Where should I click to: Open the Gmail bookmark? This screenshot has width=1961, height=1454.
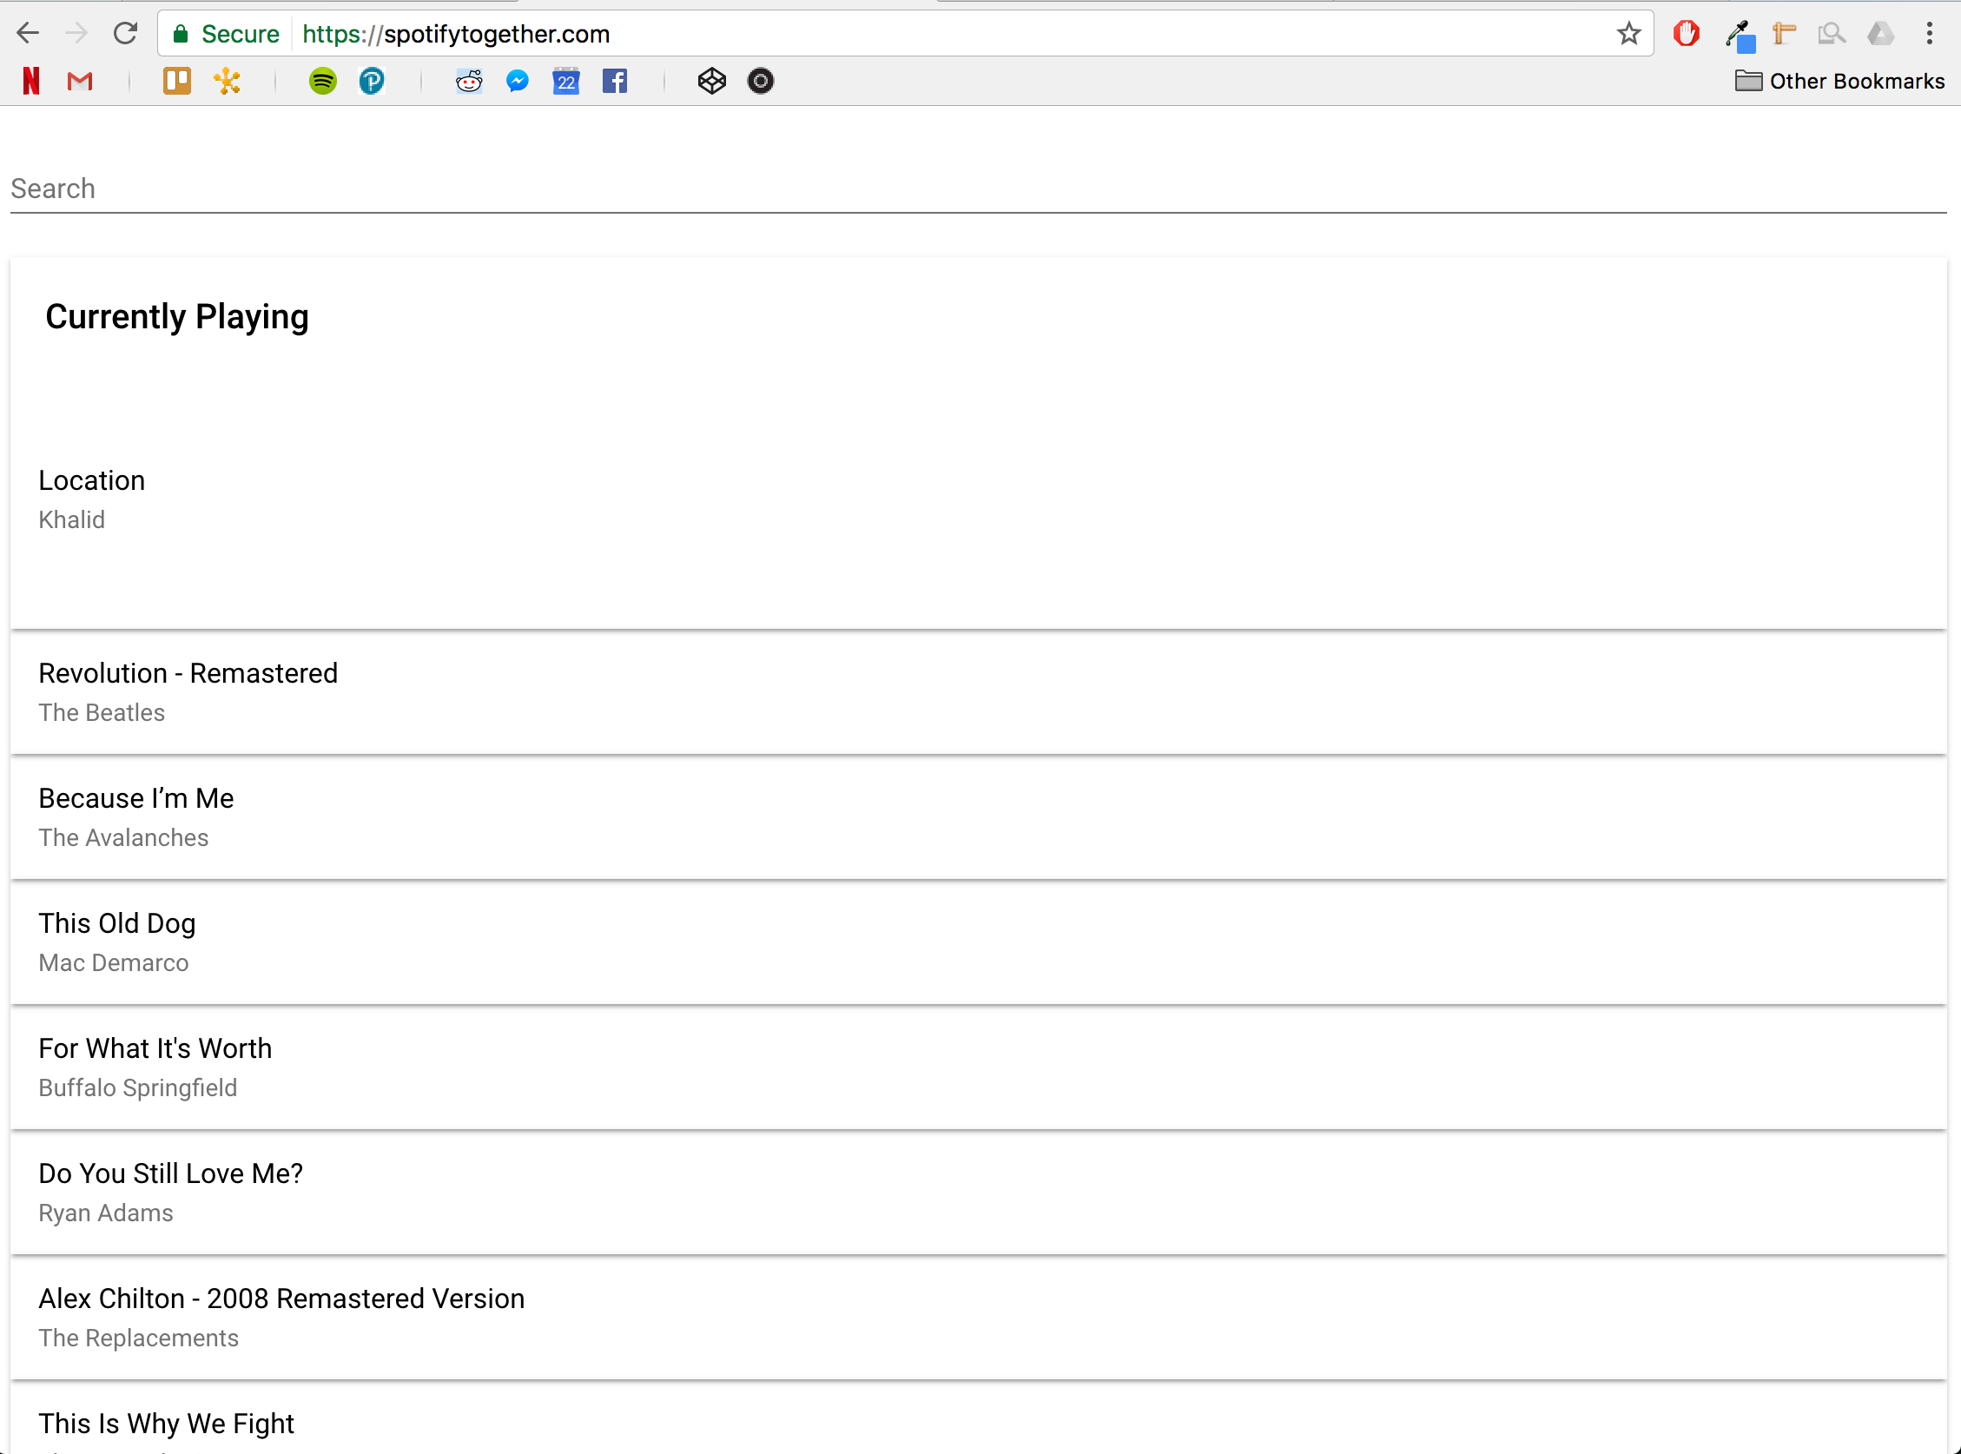pyautogui.click(x=80, y=81)
